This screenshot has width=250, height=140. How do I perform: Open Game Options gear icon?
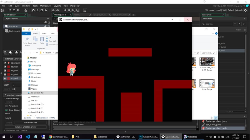pos(53,10)
